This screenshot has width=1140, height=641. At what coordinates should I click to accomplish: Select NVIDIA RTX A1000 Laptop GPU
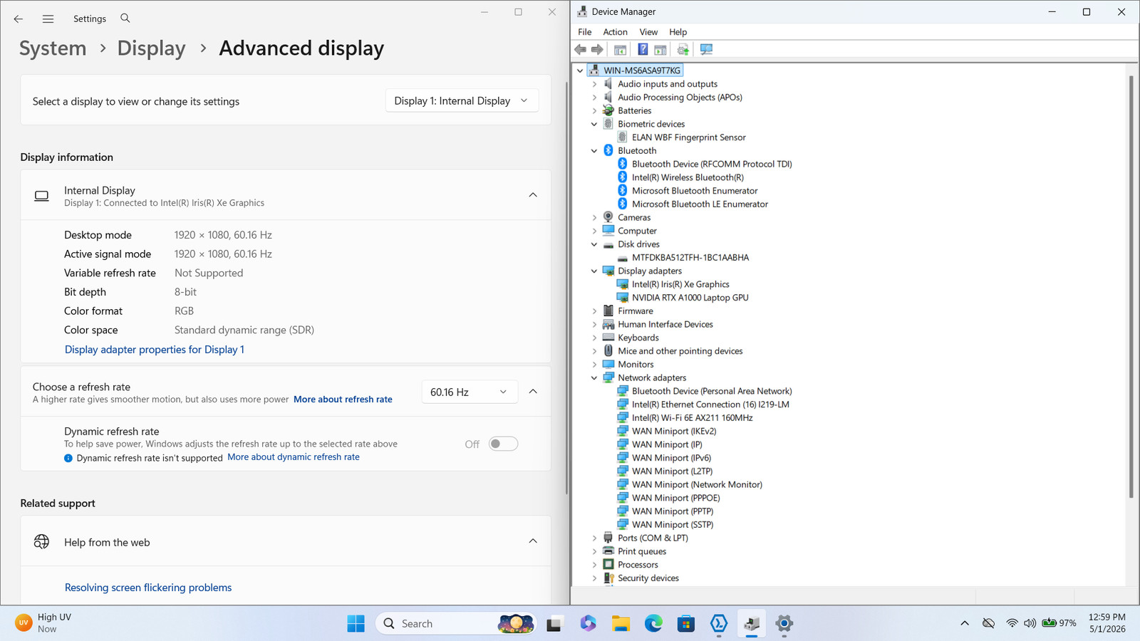pos(690,298)
